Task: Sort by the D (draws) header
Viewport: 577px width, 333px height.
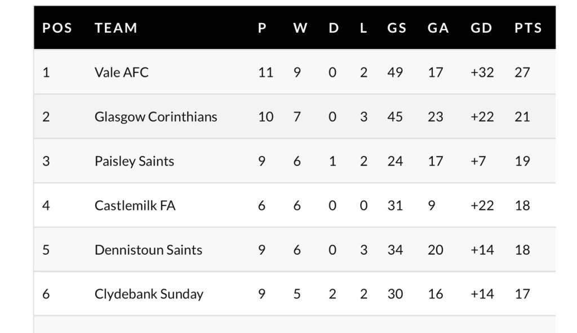Action: click(334, 28)
